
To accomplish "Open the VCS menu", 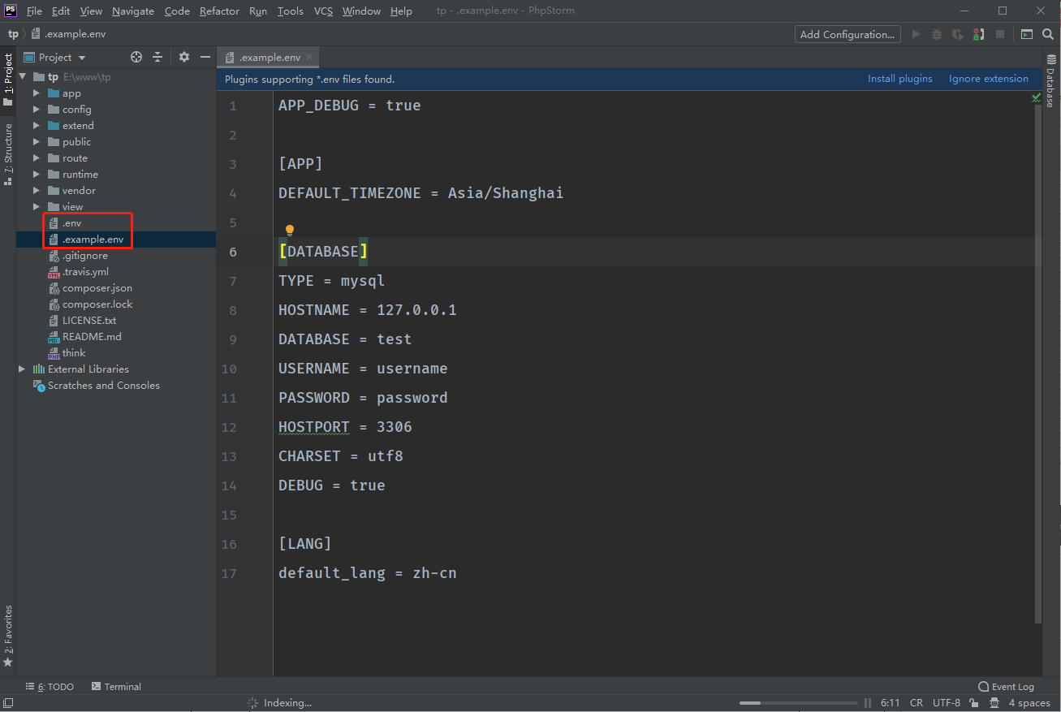I will click(x=323, y=11).
